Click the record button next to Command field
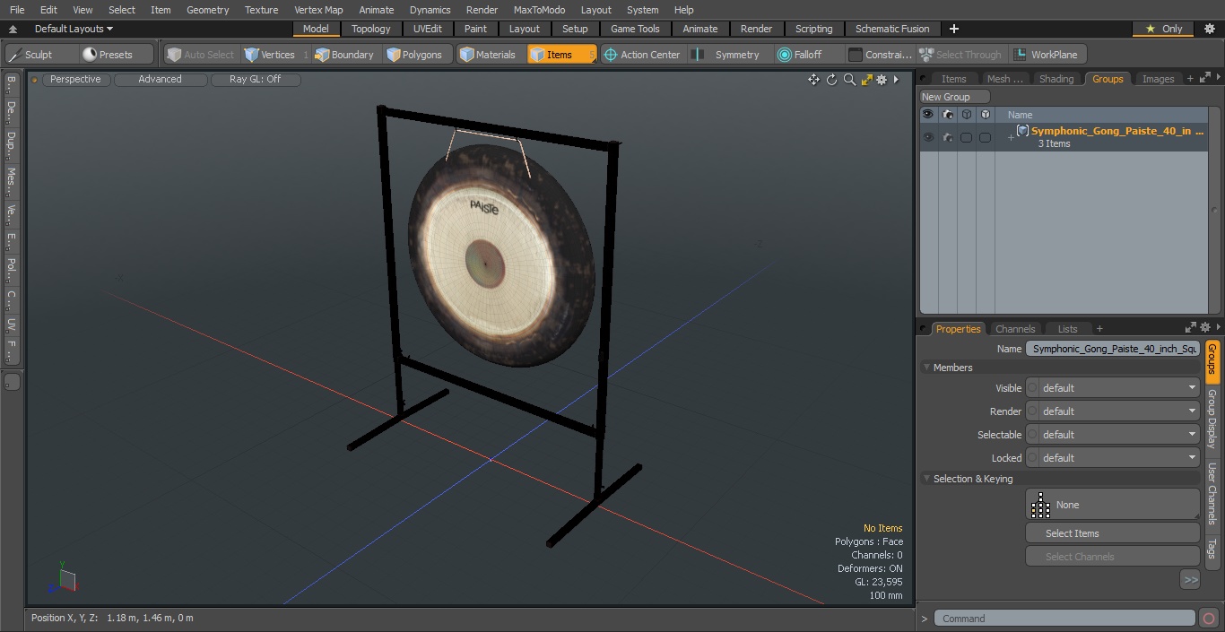This screenshot has height=632, width=1225. click(1208, 618)
